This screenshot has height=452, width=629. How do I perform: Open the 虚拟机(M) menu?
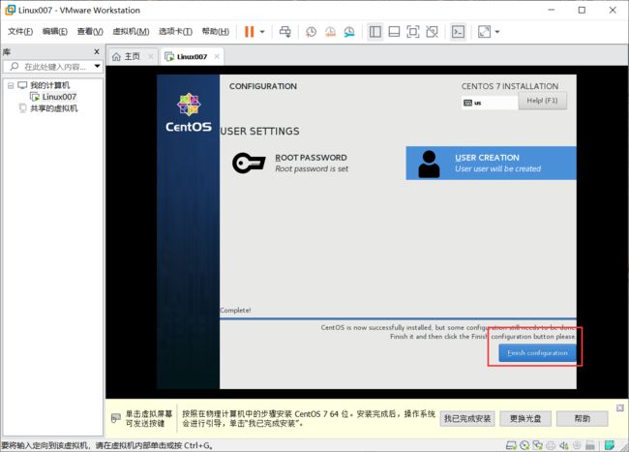[131, 31]
